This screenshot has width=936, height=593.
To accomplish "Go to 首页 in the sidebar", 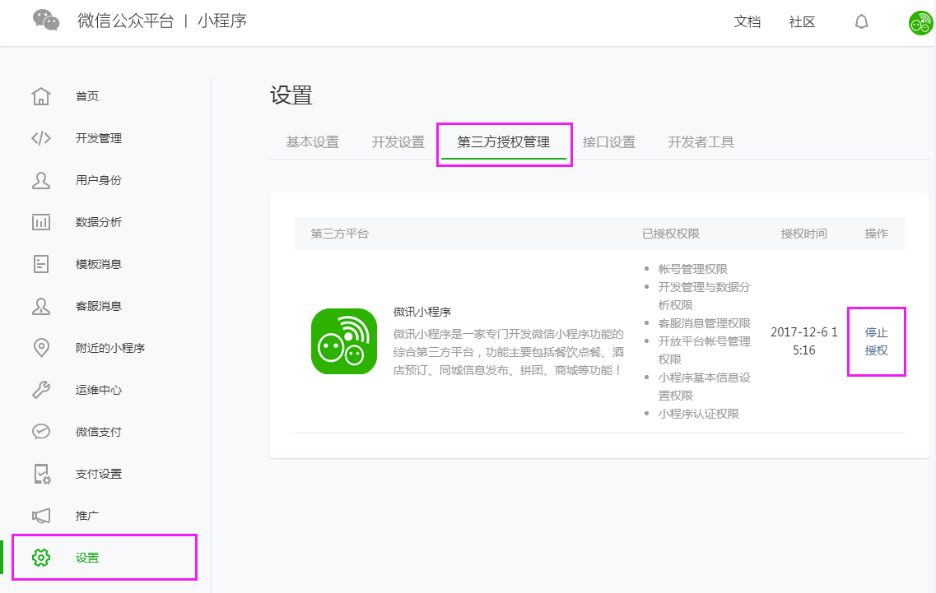I will [x=87, y=96].
